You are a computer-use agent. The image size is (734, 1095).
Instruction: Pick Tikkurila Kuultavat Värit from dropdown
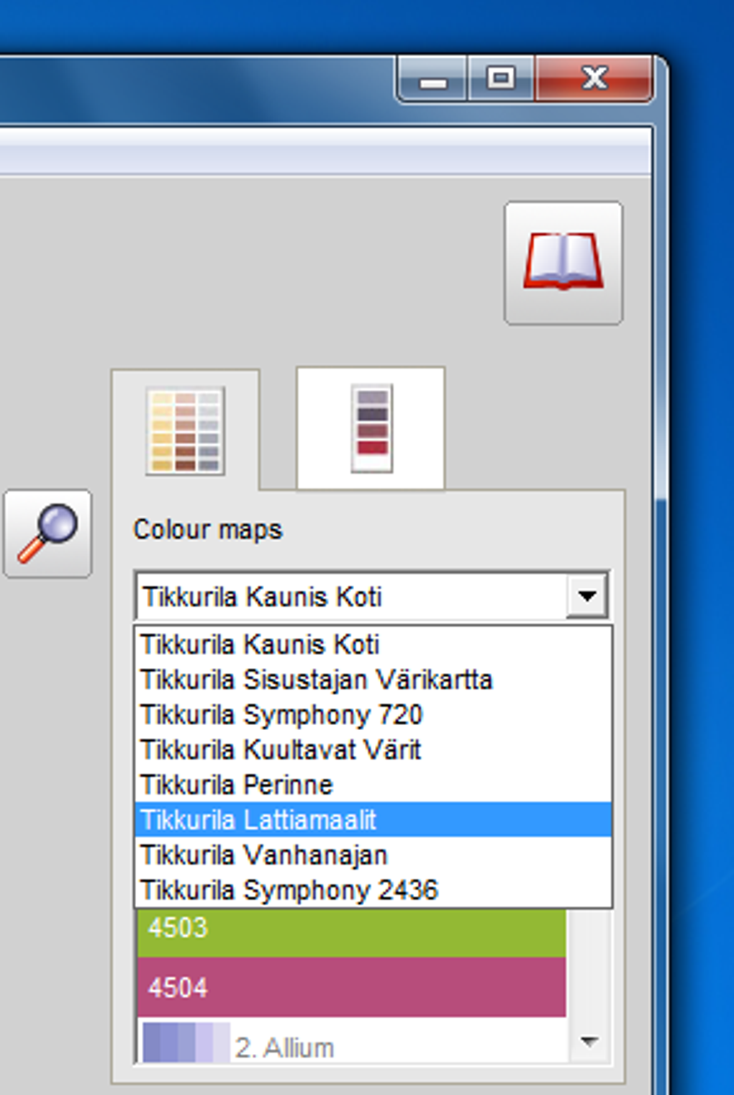281,750
